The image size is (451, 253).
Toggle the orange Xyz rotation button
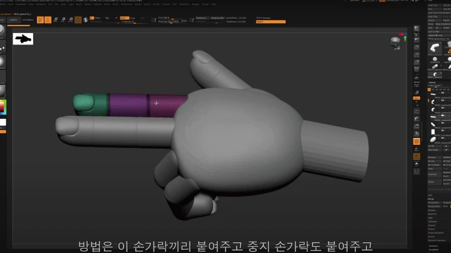tap(417, 98)
